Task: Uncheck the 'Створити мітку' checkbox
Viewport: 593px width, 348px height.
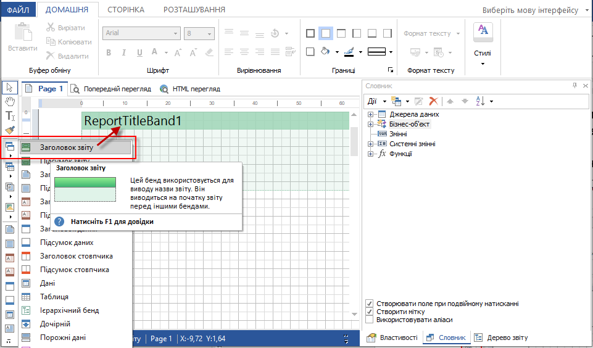Action: pyautogui.click(x=370, y=312)
